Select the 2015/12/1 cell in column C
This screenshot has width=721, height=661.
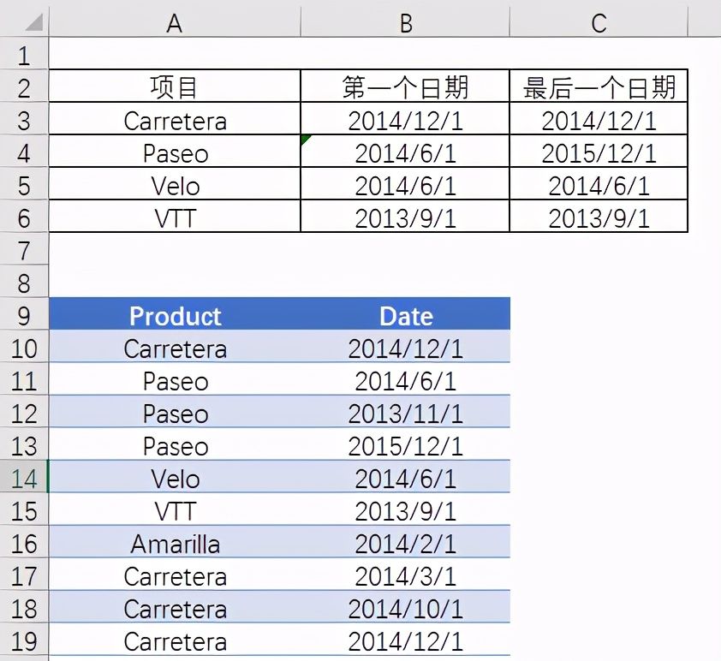coord(599,152)
